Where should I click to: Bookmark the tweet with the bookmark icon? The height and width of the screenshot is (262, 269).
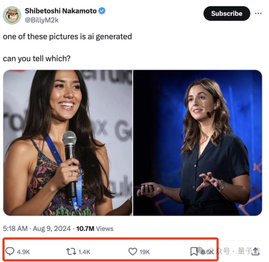coord(194,251)
